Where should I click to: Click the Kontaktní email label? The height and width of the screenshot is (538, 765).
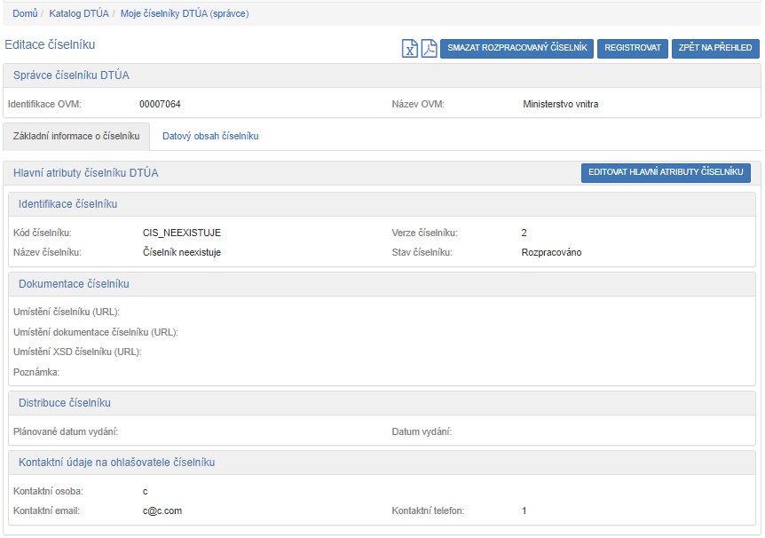(x=46, y=510)
